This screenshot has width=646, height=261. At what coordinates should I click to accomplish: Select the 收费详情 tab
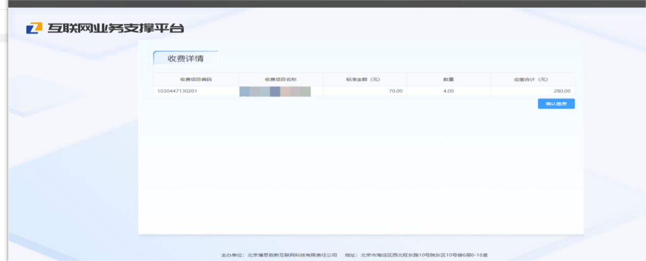click(x=185, y=59)
